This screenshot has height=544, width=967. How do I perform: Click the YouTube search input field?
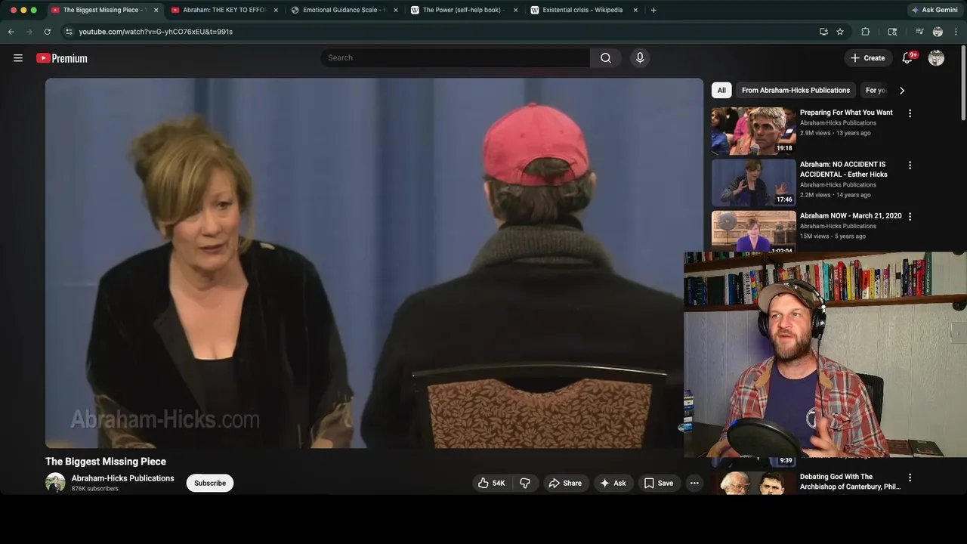pyautogui.click(x=456, y=58)
